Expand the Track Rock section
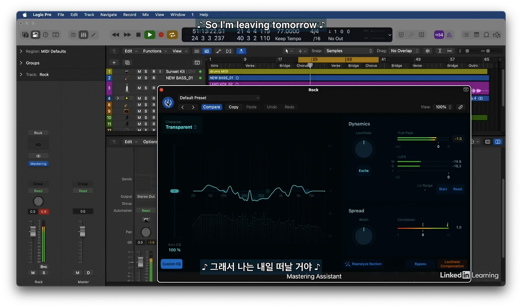 point(21,75)
